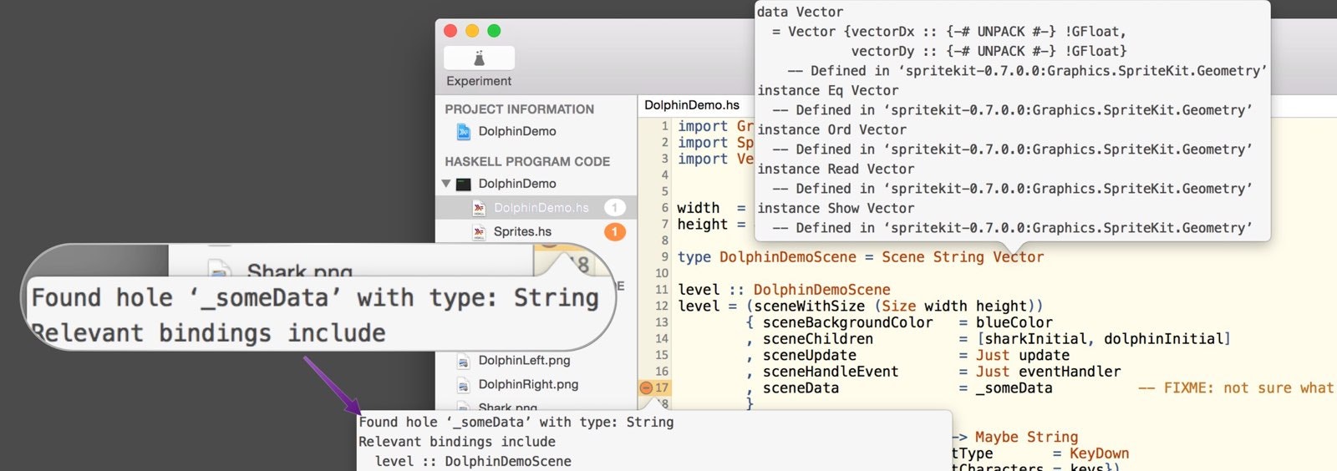The height and width of the screenshot is (471, 1337).
Task: Click 'sceneHandleEvent' field on line 16
Action: [x=830, y=372]
